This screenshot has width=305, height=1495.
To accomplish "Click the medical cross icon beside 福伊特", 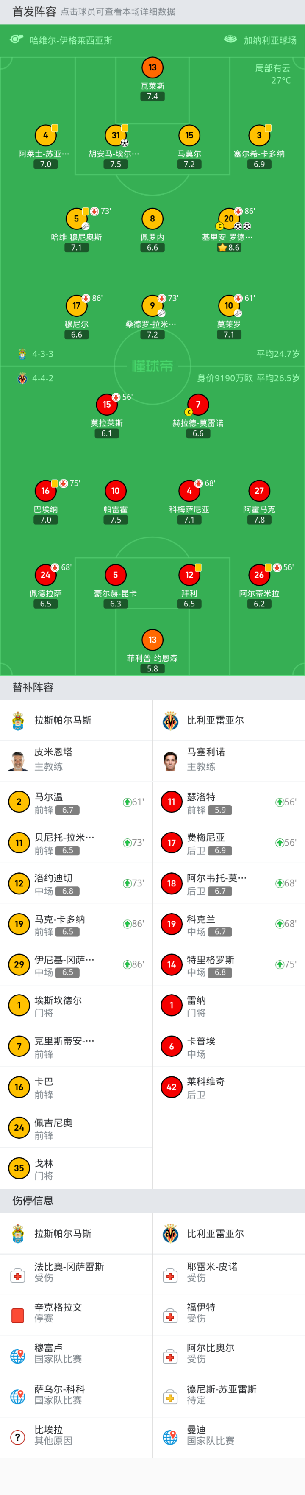I will [170, 1314].
